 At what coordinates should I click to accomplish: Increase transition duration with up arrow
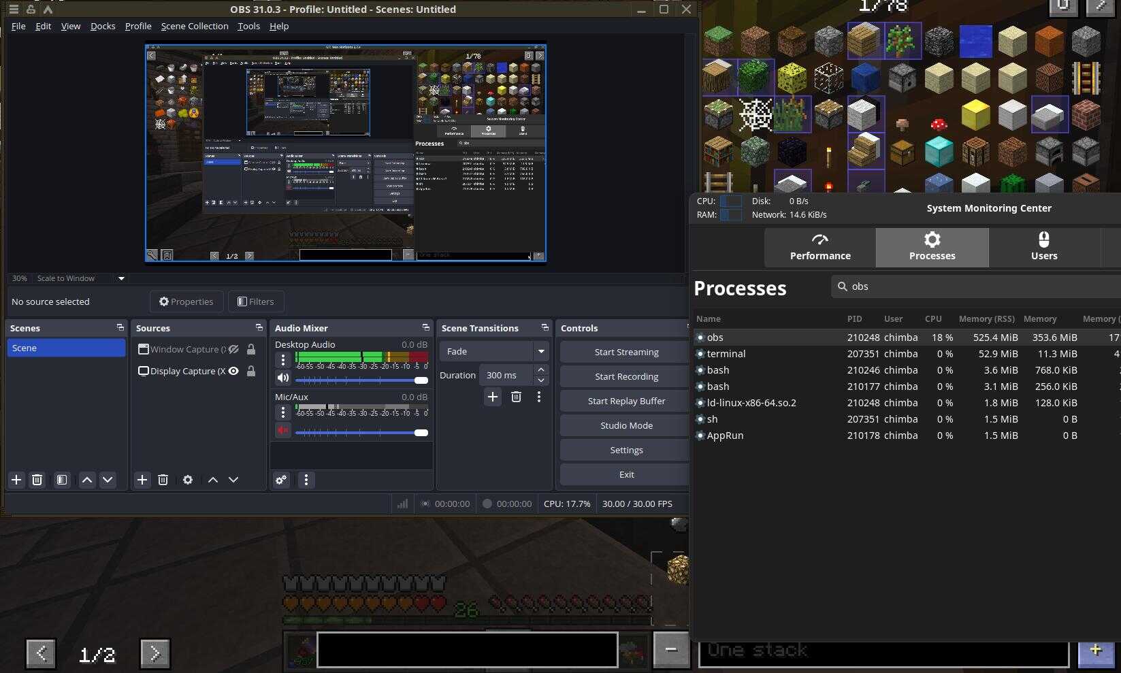point(540,370)
